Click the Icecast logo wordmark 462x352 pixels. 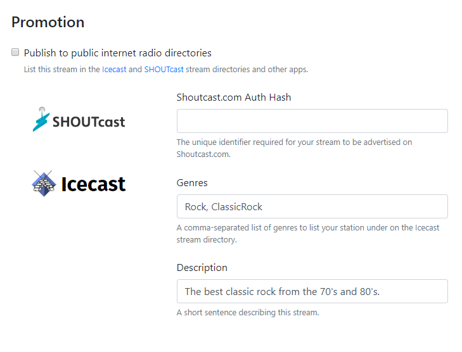[93, 184]
